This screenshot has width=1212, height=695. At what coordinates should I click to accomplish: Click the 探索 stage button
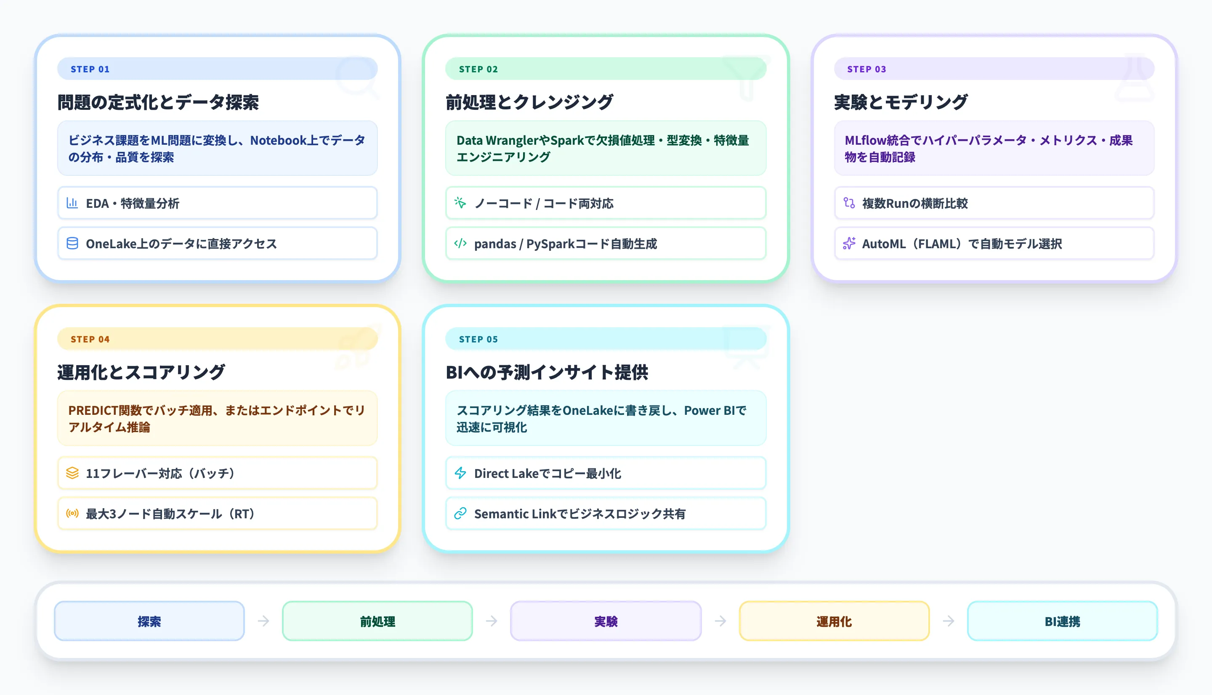coord(149,621)
